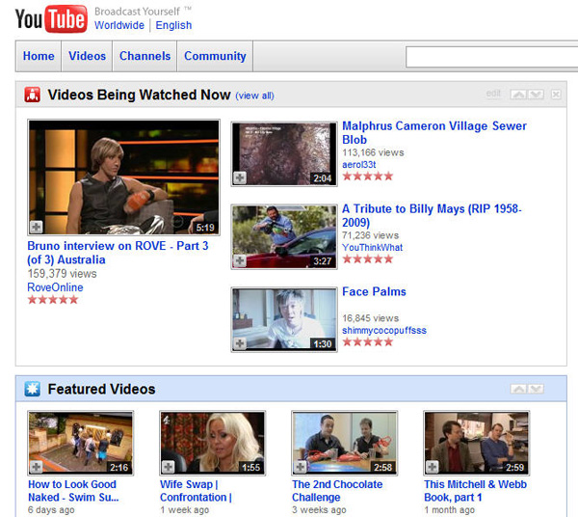This screenshot has width=578, height=517.
Task: Add Billy Mays tribute video to queue
Action: 240,260
